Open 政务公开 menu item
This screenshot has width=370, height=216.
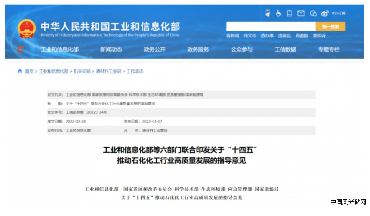pos(155,49)
